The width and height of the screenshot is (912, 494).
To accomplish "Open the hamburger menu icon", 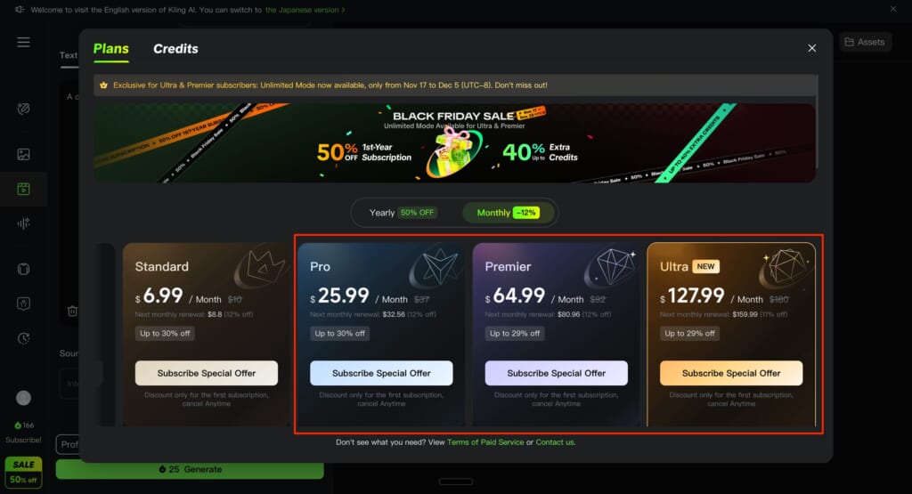I will [x=23, y=43].
